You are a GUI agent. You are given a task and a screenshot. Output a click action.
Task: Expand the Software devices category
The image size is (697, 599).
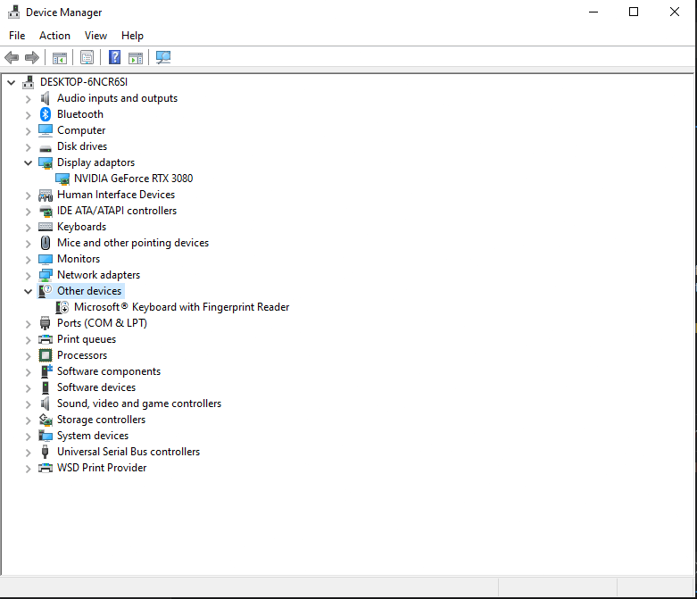[28, 388]
